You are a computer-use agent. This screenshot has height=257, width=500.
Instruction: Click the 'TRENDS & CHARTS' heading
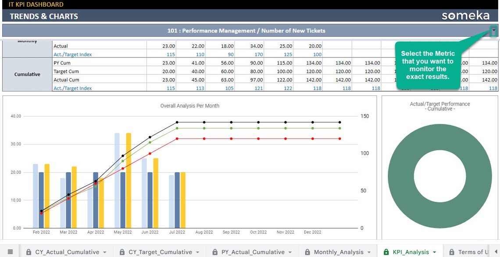tap(44, 16)
